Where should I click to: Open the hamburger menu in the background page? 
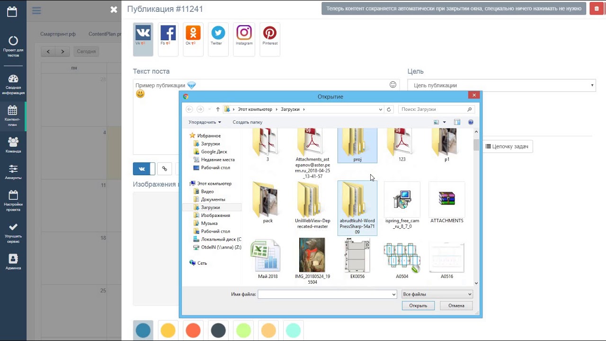pyautogui.click(x=36, y=10)
